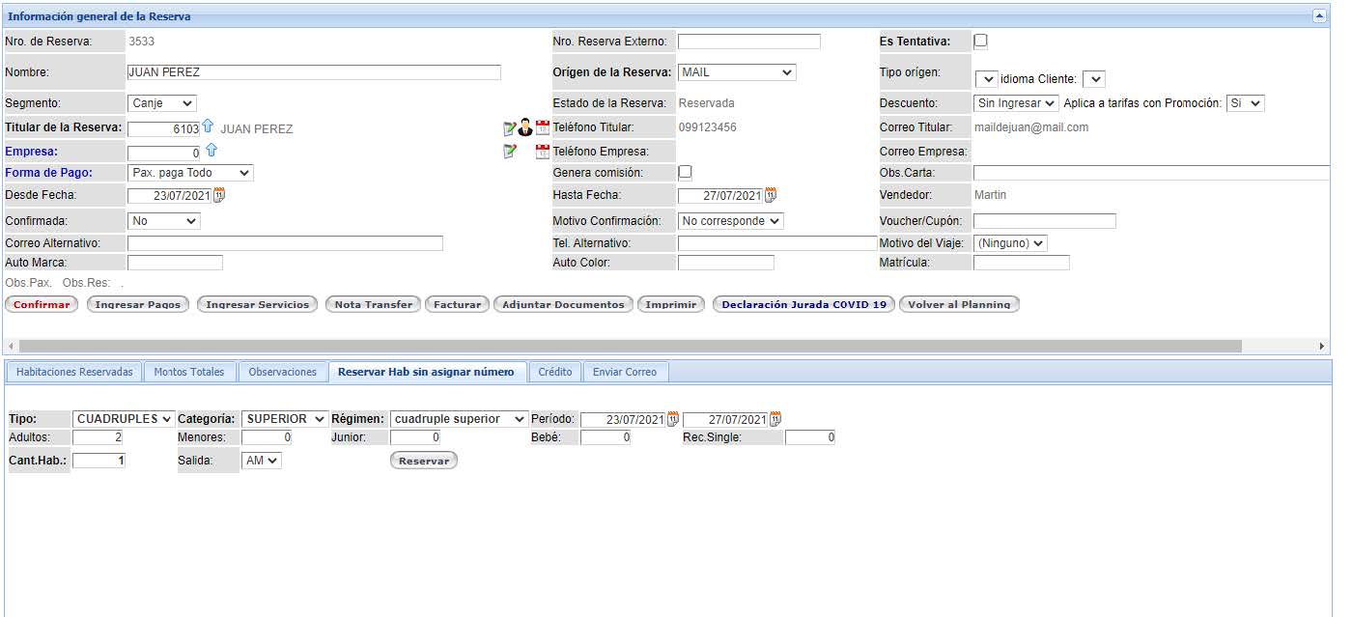Click the Reservar button
This screenshot has width=1352, height=617.
pos(423,461)
